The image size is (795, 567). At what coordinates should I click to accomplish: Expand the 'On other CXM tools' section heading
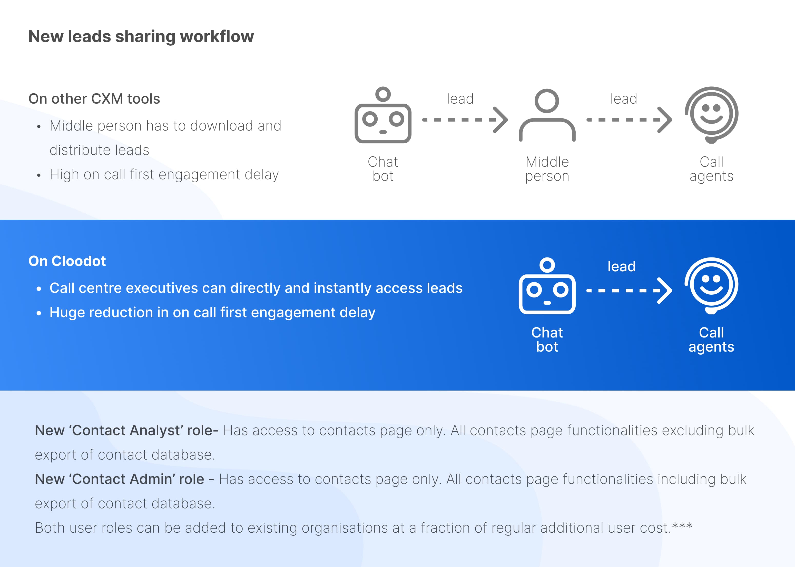click(x=95, y=99)
